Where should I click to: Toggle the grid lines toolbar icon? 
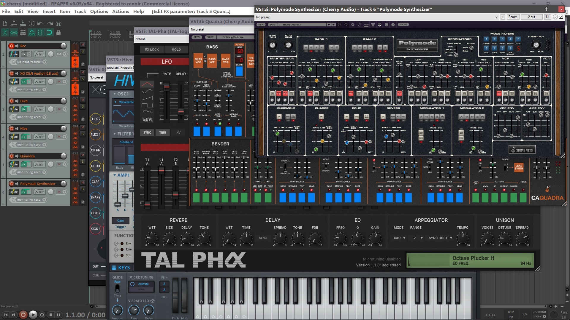pyautogui.click(x=41, y=32)
